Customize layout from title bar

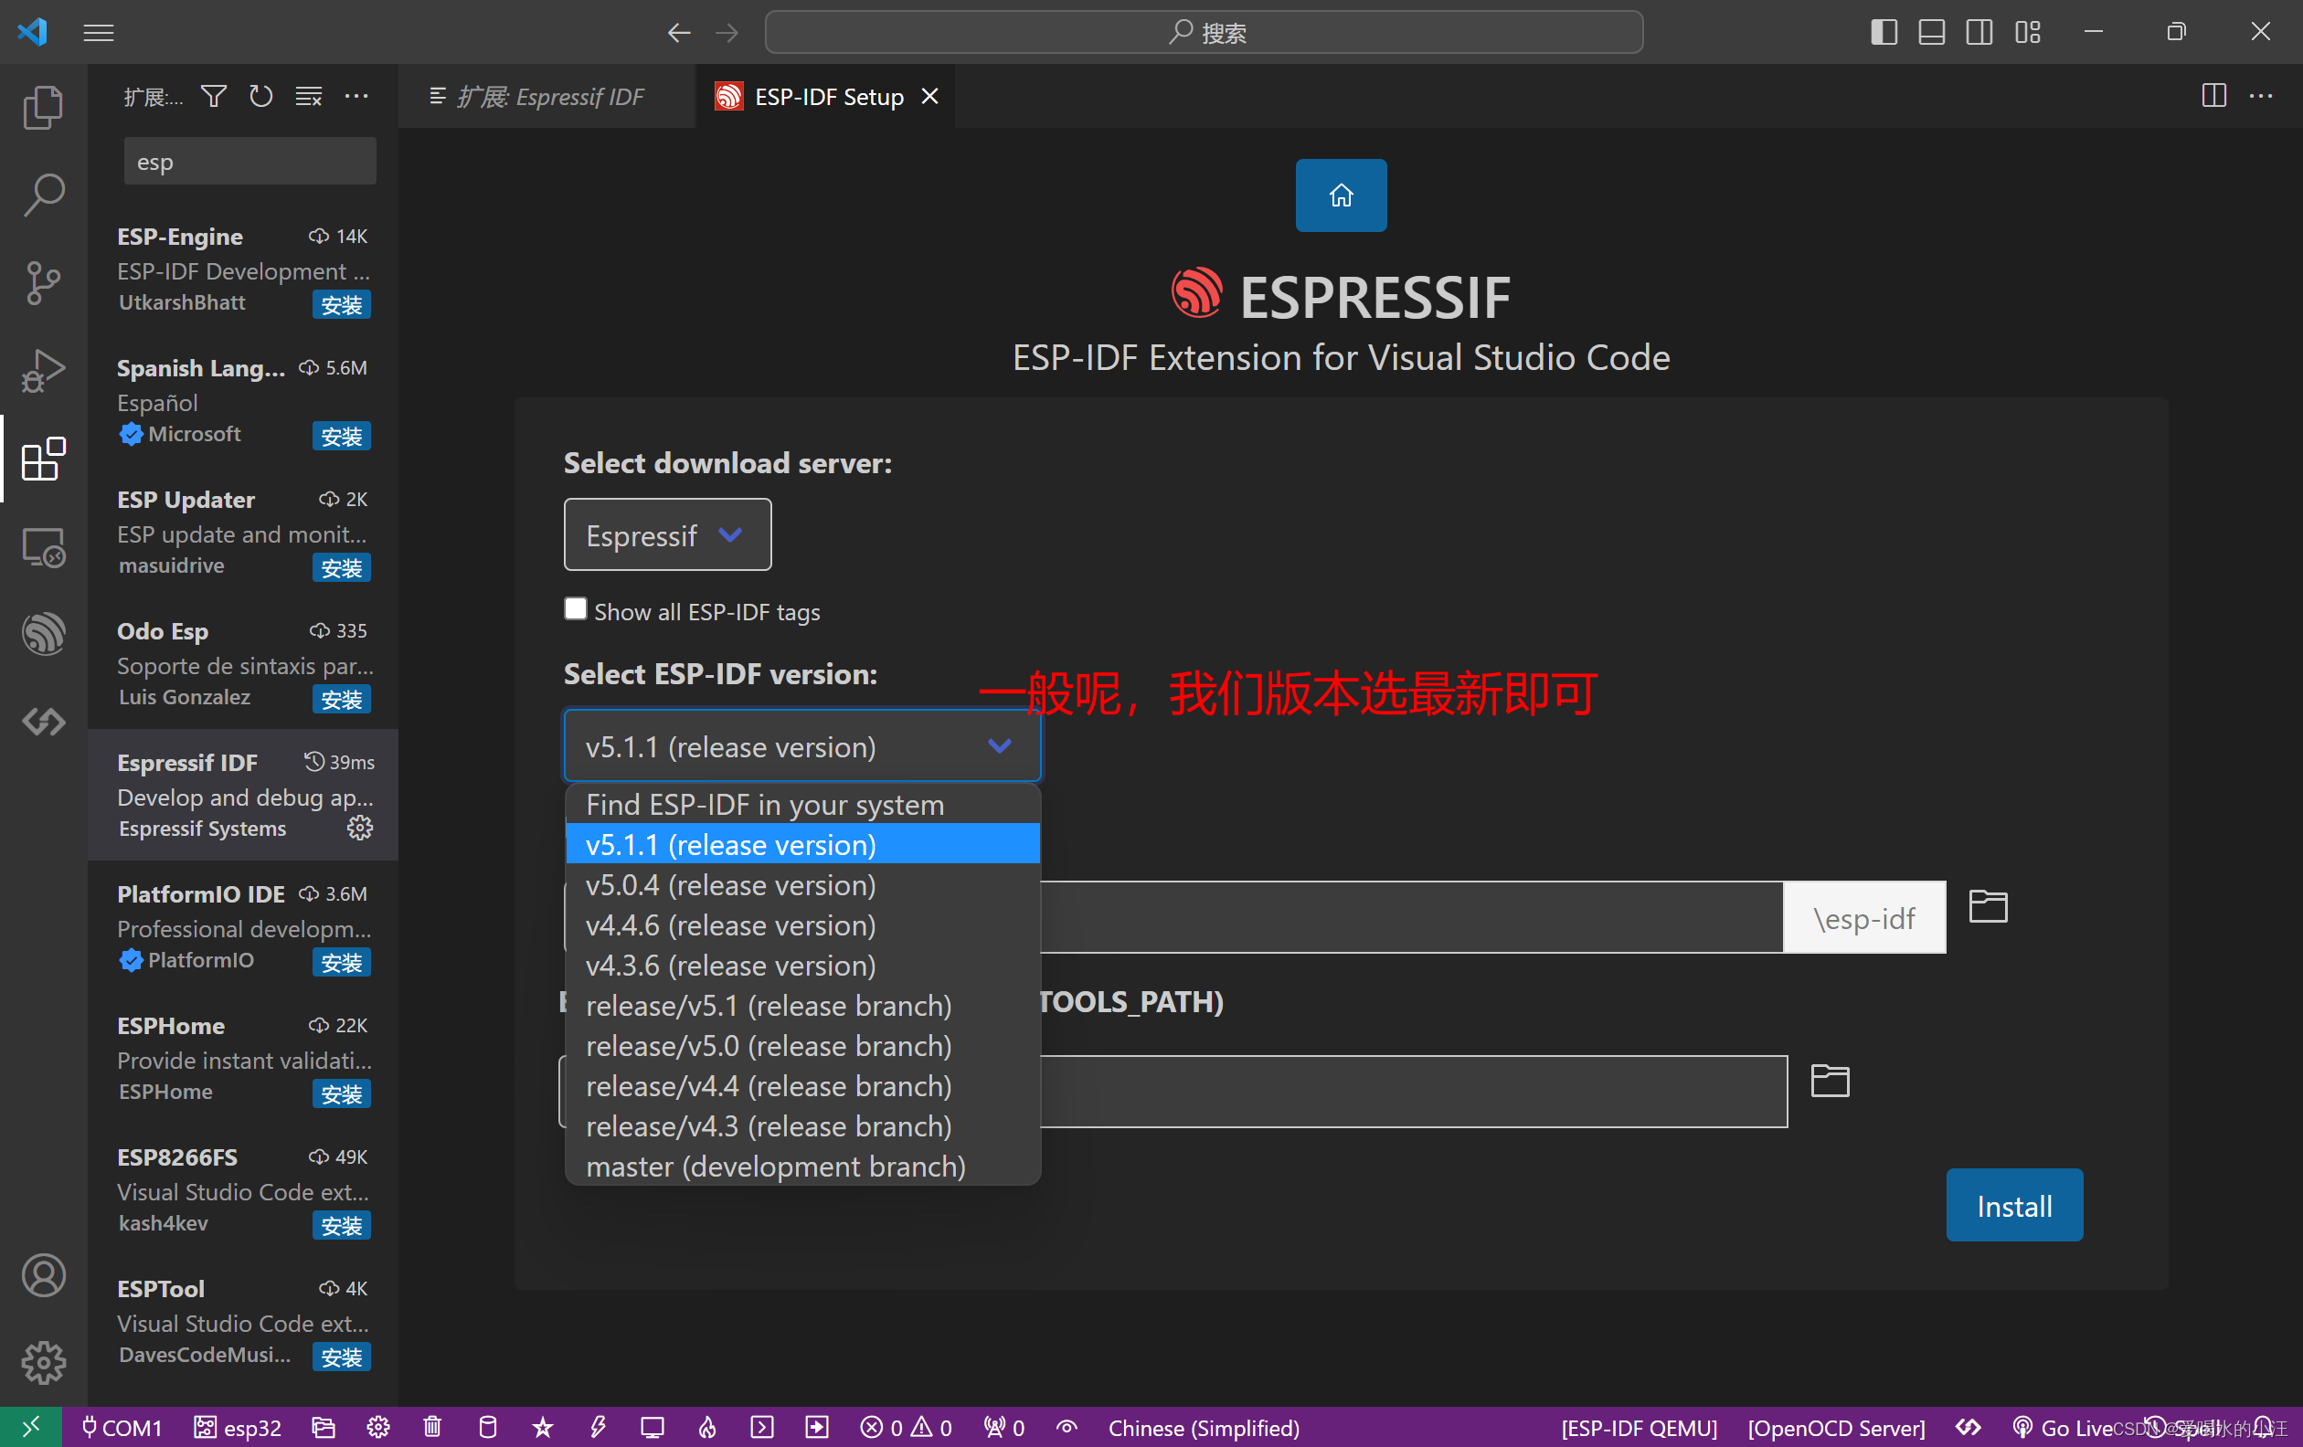tap(2027, 33)
